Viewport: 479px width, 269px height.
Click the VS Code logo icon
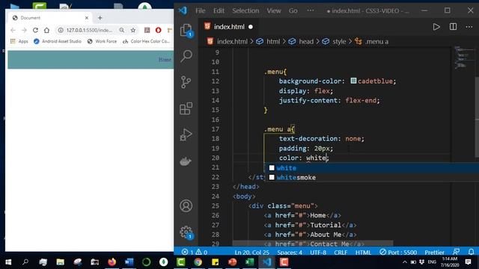pyautogui.click(x=183, y=10)
